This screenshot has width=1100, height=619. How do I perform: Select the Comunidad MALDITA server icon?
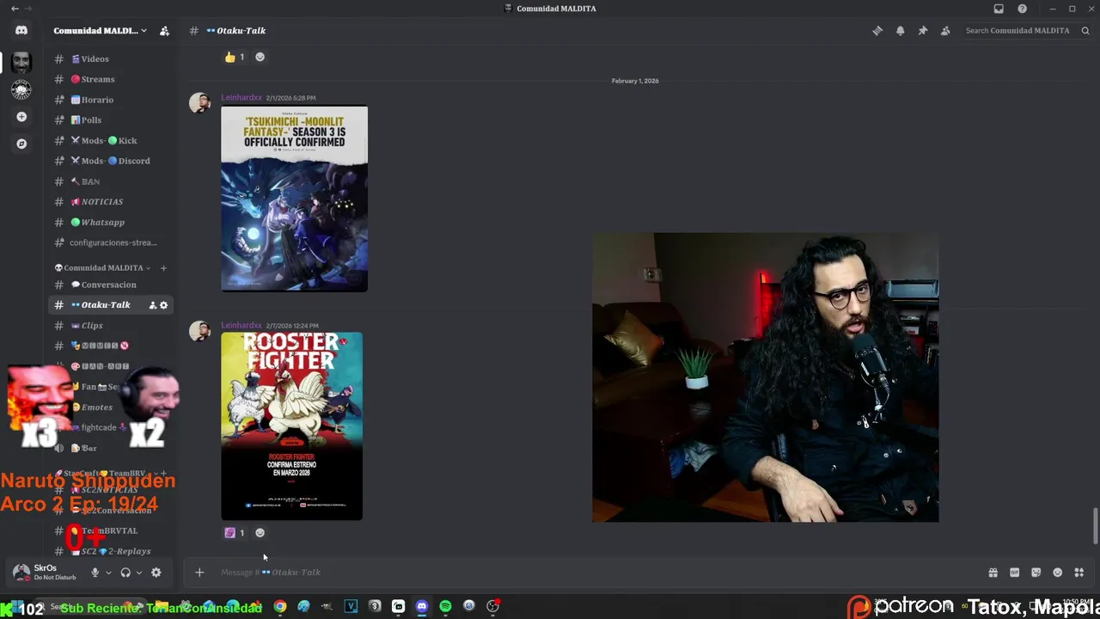pos(21,62)
